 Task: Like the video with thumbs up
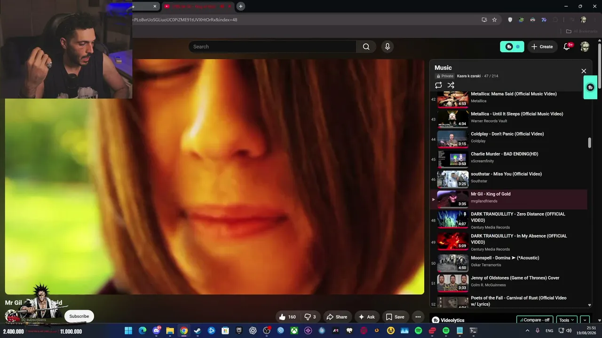(x=287, y=317)
